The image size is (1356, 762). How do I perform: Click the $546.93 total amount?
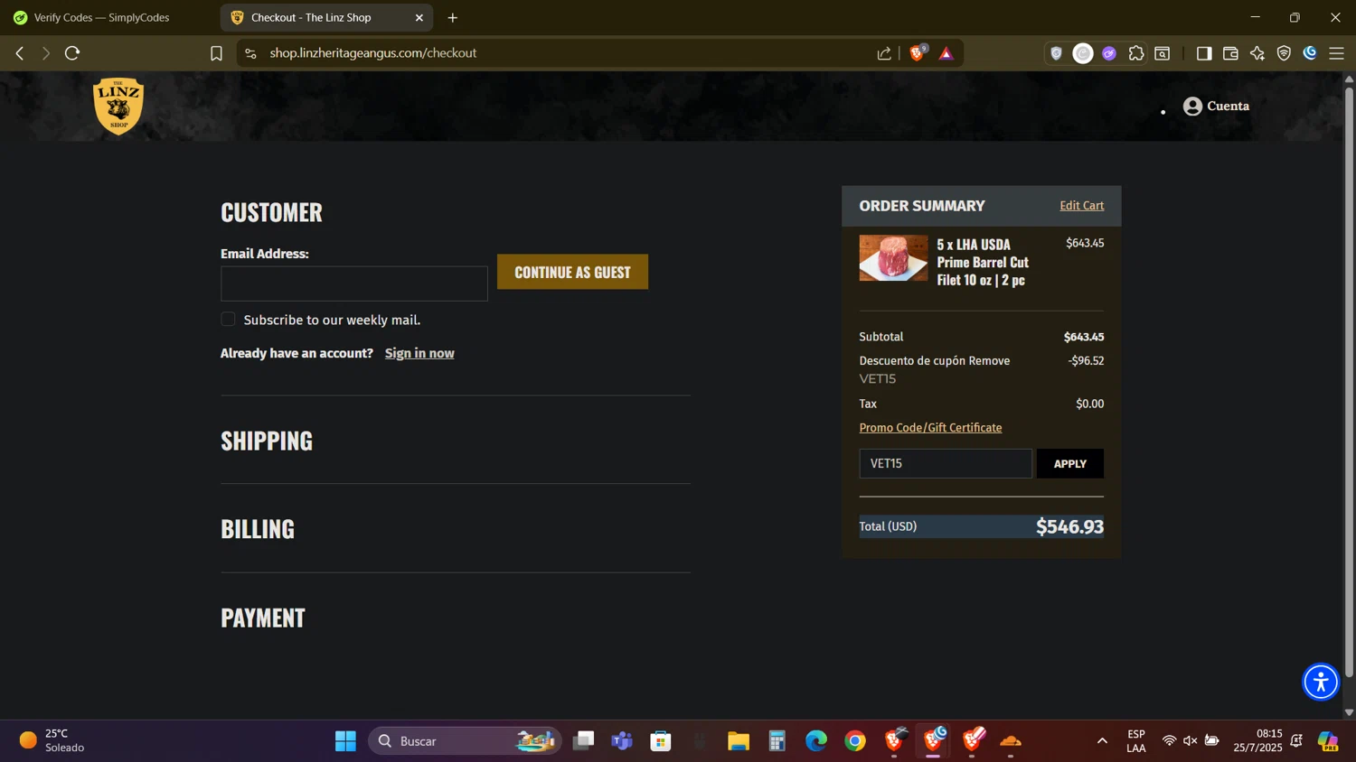(x=1069, y=526)
